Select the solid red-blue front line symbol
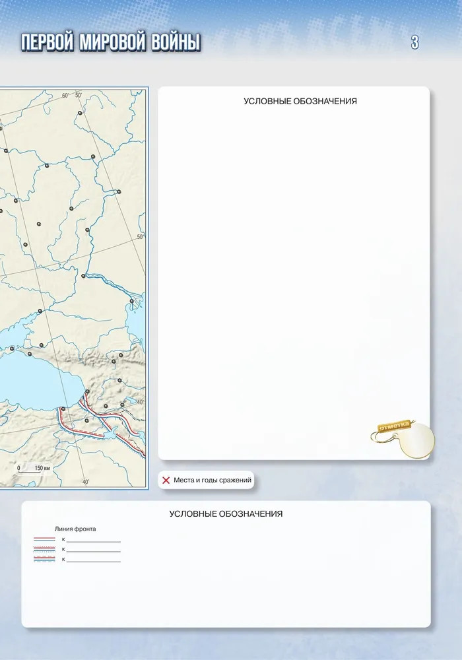 click(x=44, y=540)
